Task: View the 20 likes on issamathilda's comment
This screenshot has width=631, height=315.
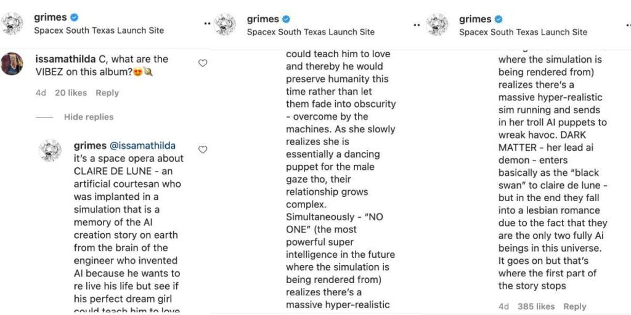Action: click(70, 93)
